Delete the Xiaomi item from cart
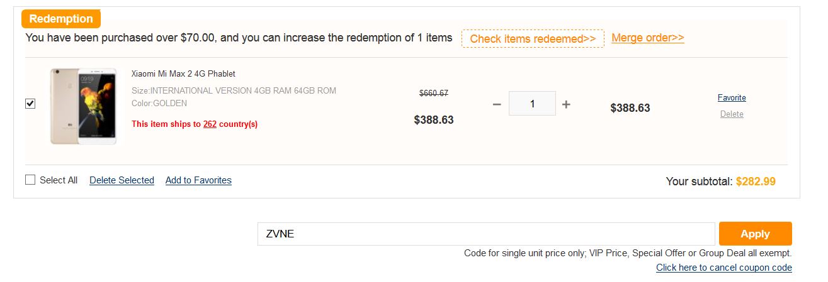 click(732, 114)
